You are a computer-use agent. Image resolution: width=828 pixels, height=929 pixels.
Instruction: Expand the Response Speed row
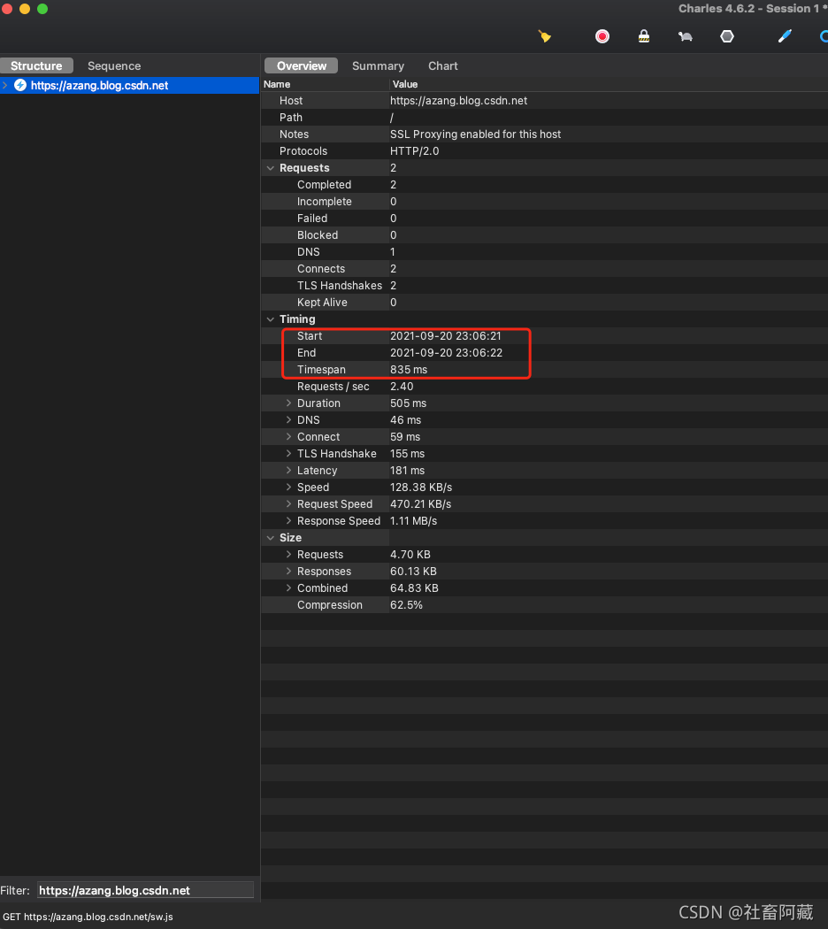click(x=288, y=521)
